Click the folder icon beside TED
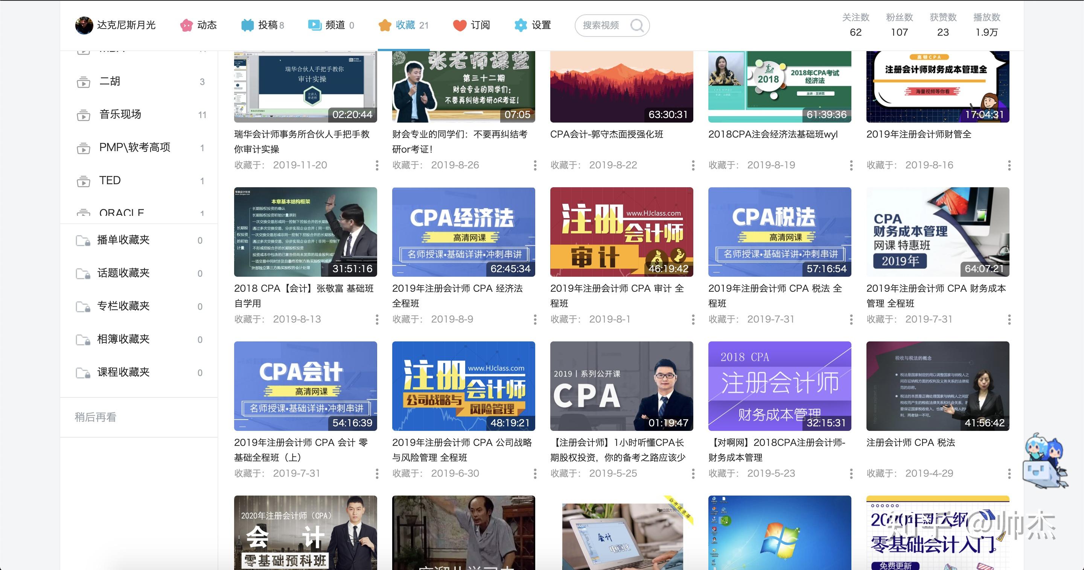 83,181
